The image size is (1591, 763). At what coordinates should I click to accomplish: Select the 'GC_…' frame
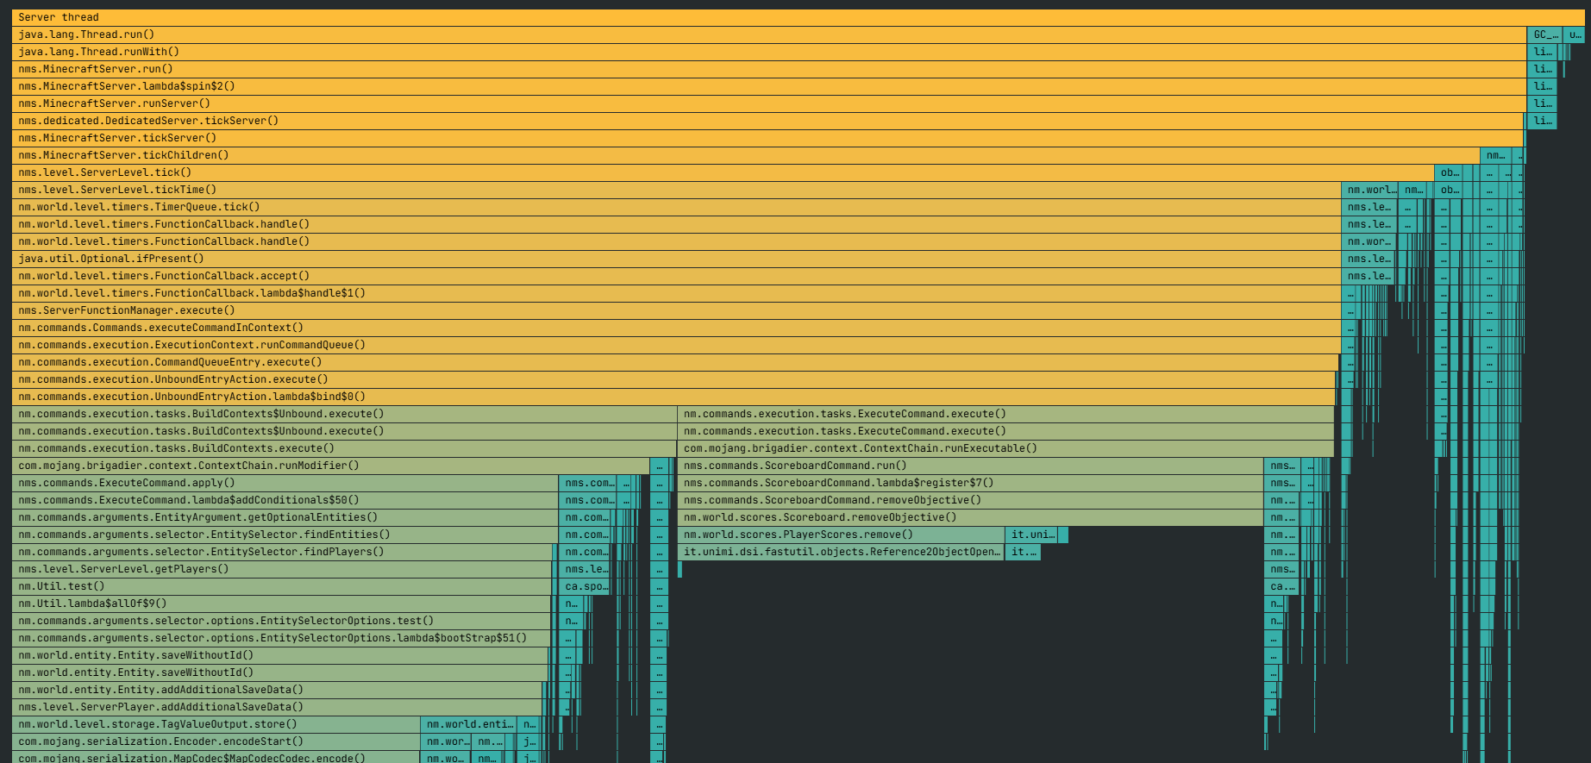click(1544, 34)
